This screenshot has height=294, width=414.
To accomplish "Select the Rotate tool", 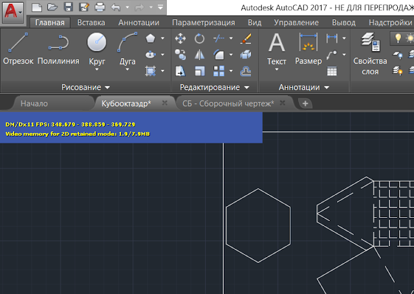I will pos(199,39).
